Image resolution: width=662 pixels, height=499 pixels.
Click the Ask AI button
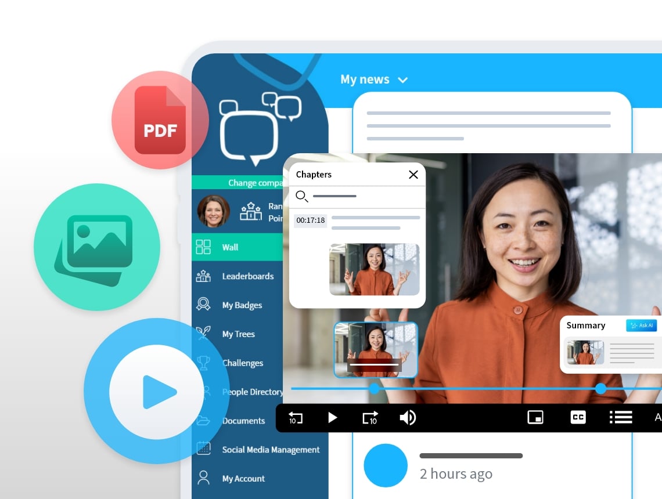(641, 325)
